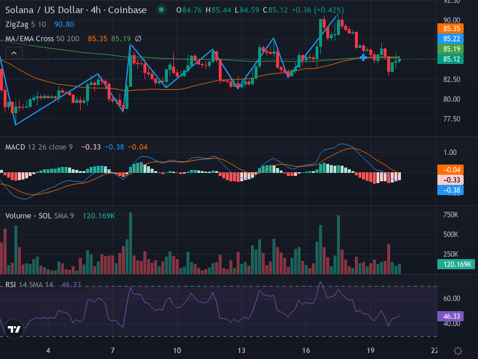The width and height of the screenshot is (478, 359).
Task: Click the date label 13 on time axis
Action: pyautogui.click(x=241, y=351)
